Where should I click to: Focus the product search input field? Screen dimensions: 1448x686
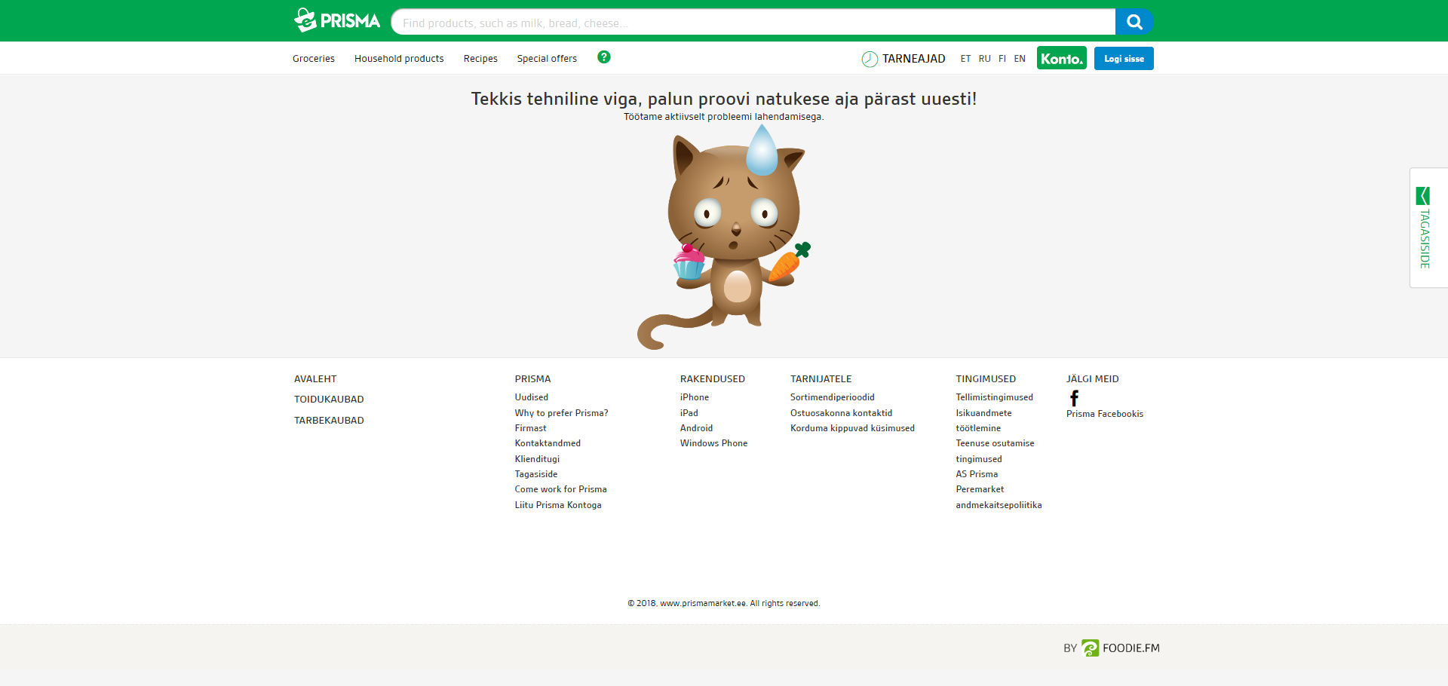click(753, 23)
